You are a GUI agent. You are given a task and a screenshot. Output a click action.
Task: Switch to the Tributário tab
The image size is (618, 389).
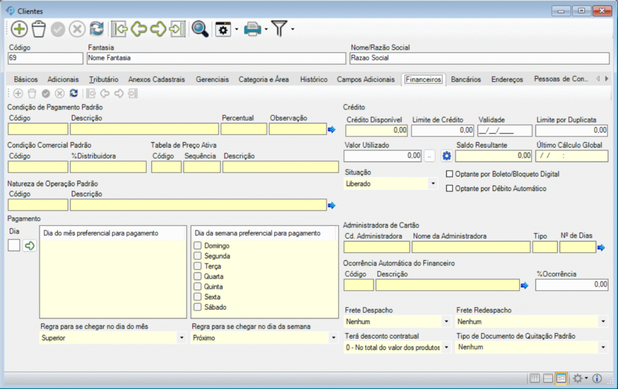point(103,80)
